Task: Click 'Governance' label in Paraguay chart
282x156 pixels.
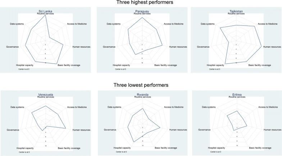Action: 109,47
